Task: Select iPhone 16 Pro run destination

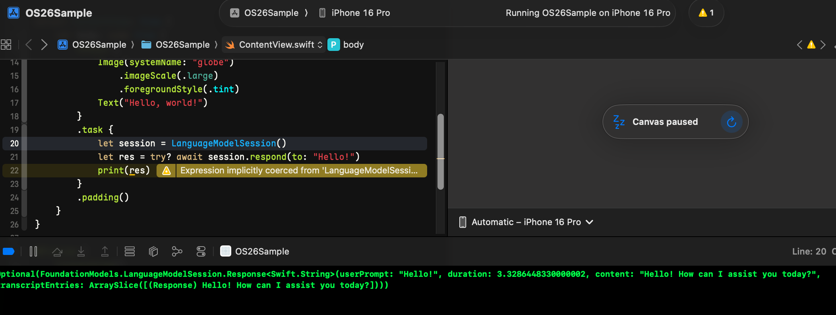Action: [x=360, y=13]
